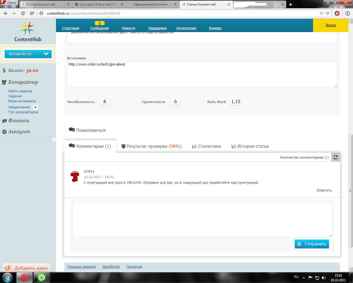Open Доработки footer link
353x283 pixels.
[x=111, y=266]
